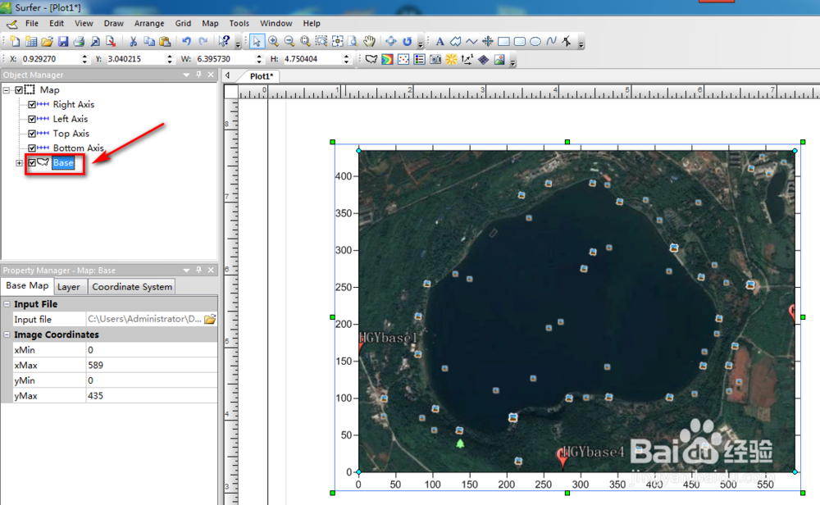Click the yMax value field
The height and width of the screenshot is (505, 820).
click(x=152, y=396)
